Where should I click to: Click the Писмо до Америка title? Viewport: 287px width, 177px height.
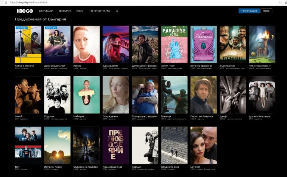pyautogui.click(x=201, y=116)
